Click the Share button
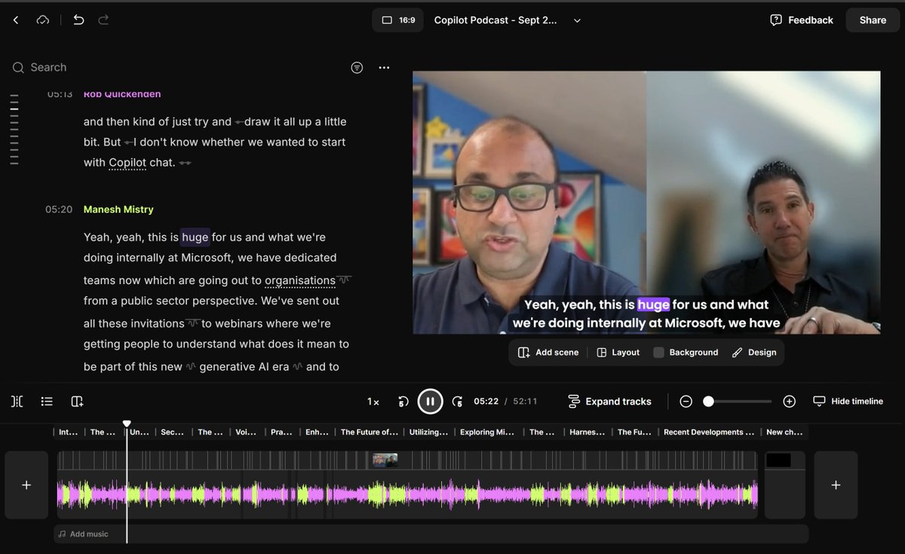The width and height of the screenshot is (905, 554). [x=872, y=20]
